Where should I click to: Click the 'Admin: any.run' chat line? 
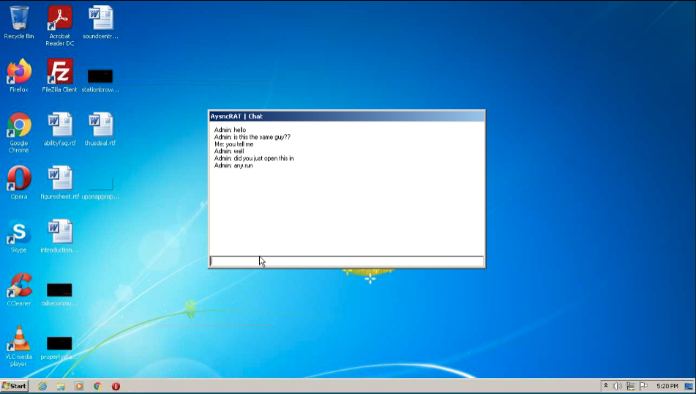tap(233, 166)
